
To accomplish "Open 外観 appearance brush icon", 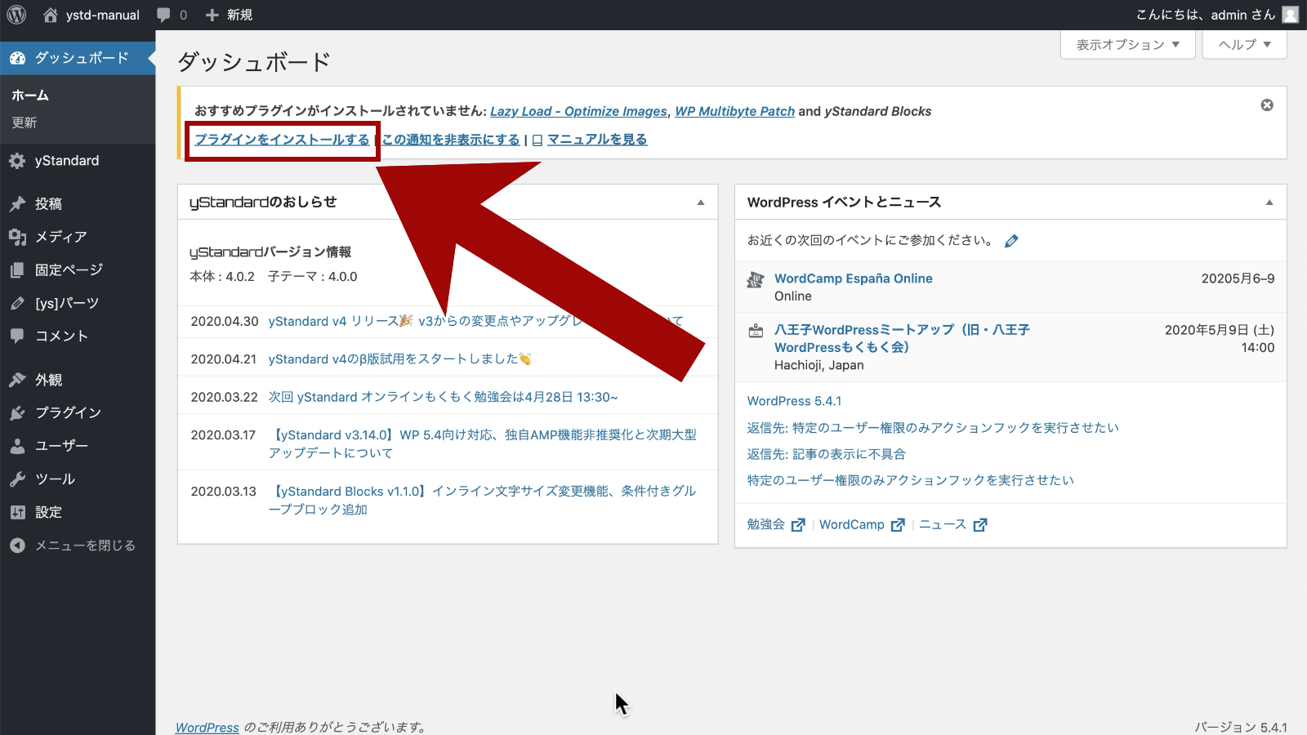I will pyautogui.click(x=17, y=380).
